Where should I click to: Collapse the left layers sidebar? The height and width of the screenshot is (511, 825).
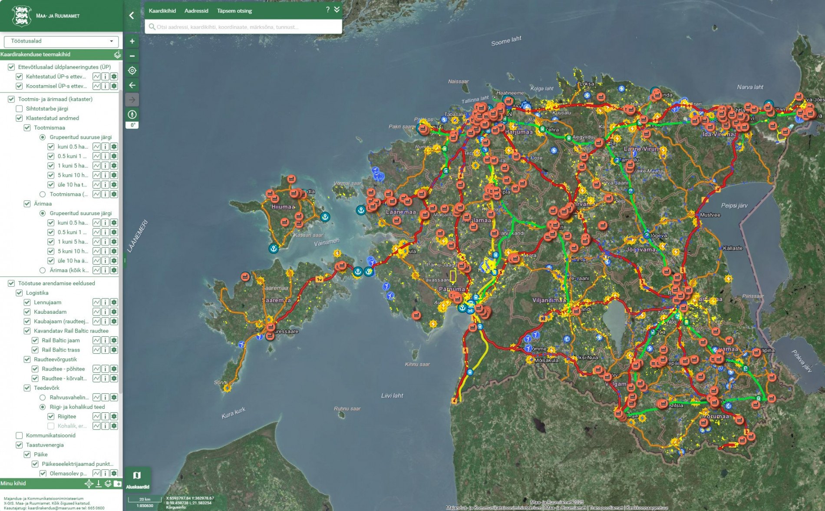pyautogui.click(x=132, y=16)
